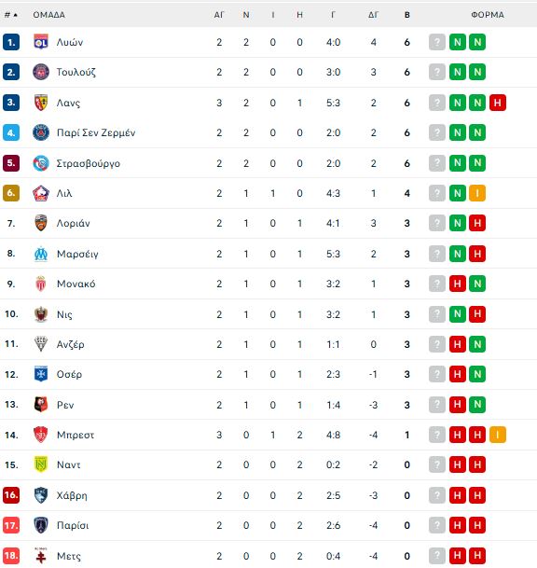Sort standings by the Β points header
The width and height of the screenshot is (537, 568).
407,15
